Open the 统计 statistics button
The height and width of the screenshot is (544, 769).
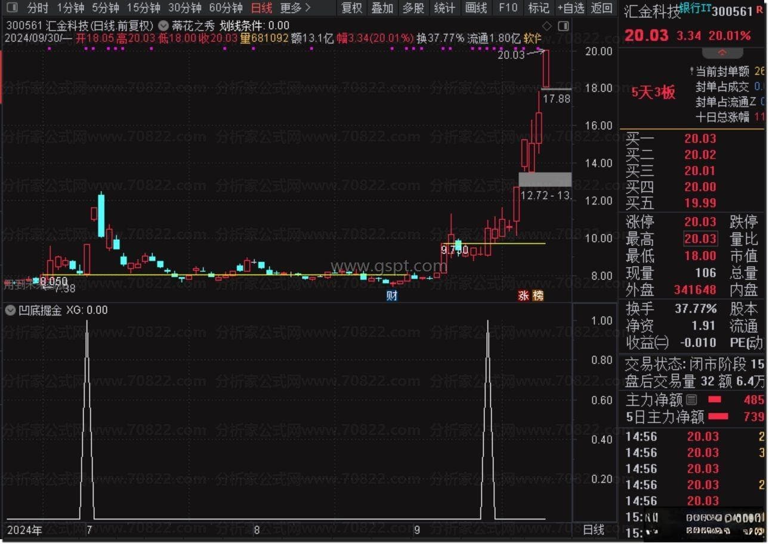click(444, 8)
